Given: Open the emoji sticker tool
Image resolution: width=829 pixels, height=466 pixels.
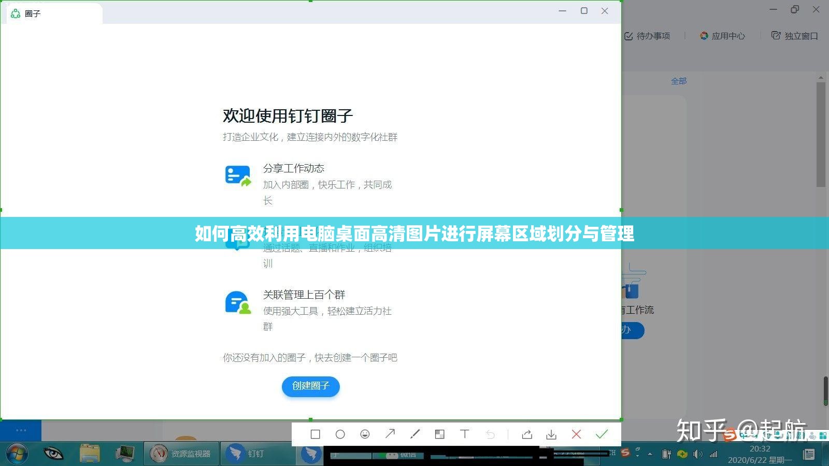Looking at the screenshot, I should pos(365,434).
